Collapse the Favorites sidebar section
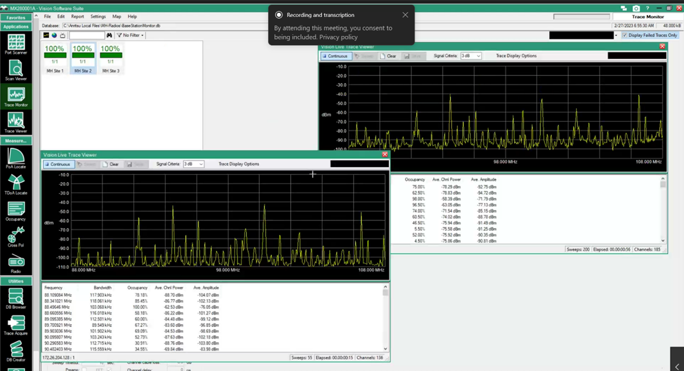The width and height of the screenshot is (684, 371). (16, 18)
